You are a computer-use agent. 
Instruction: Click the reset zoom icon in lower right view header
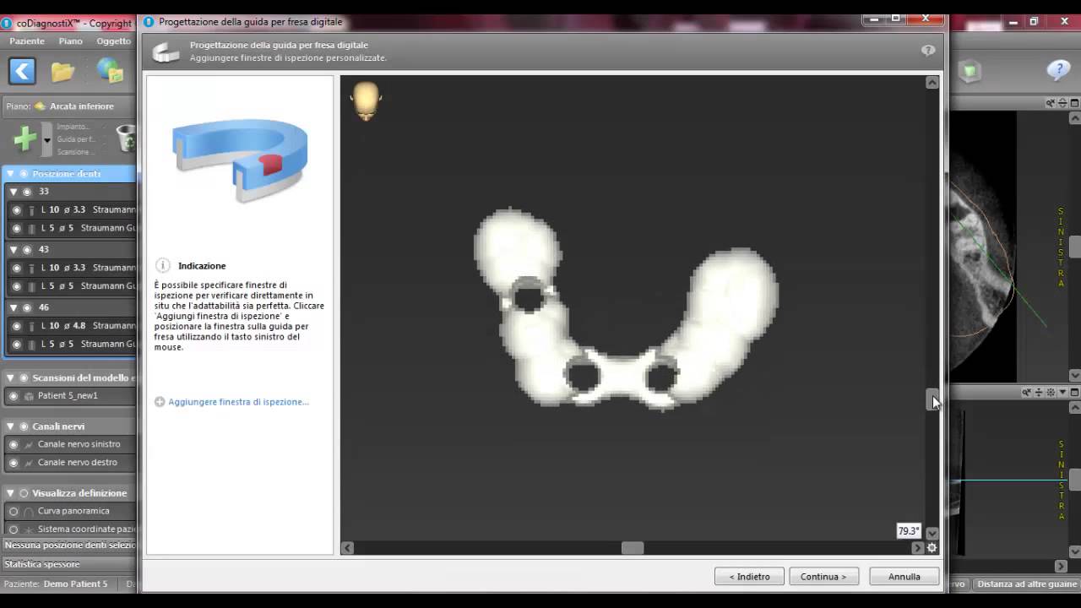coord(1026,393)
